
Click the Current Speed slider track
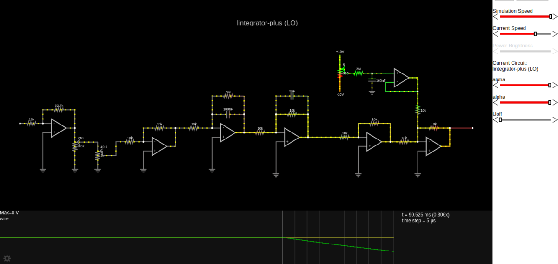click(525, 34)
